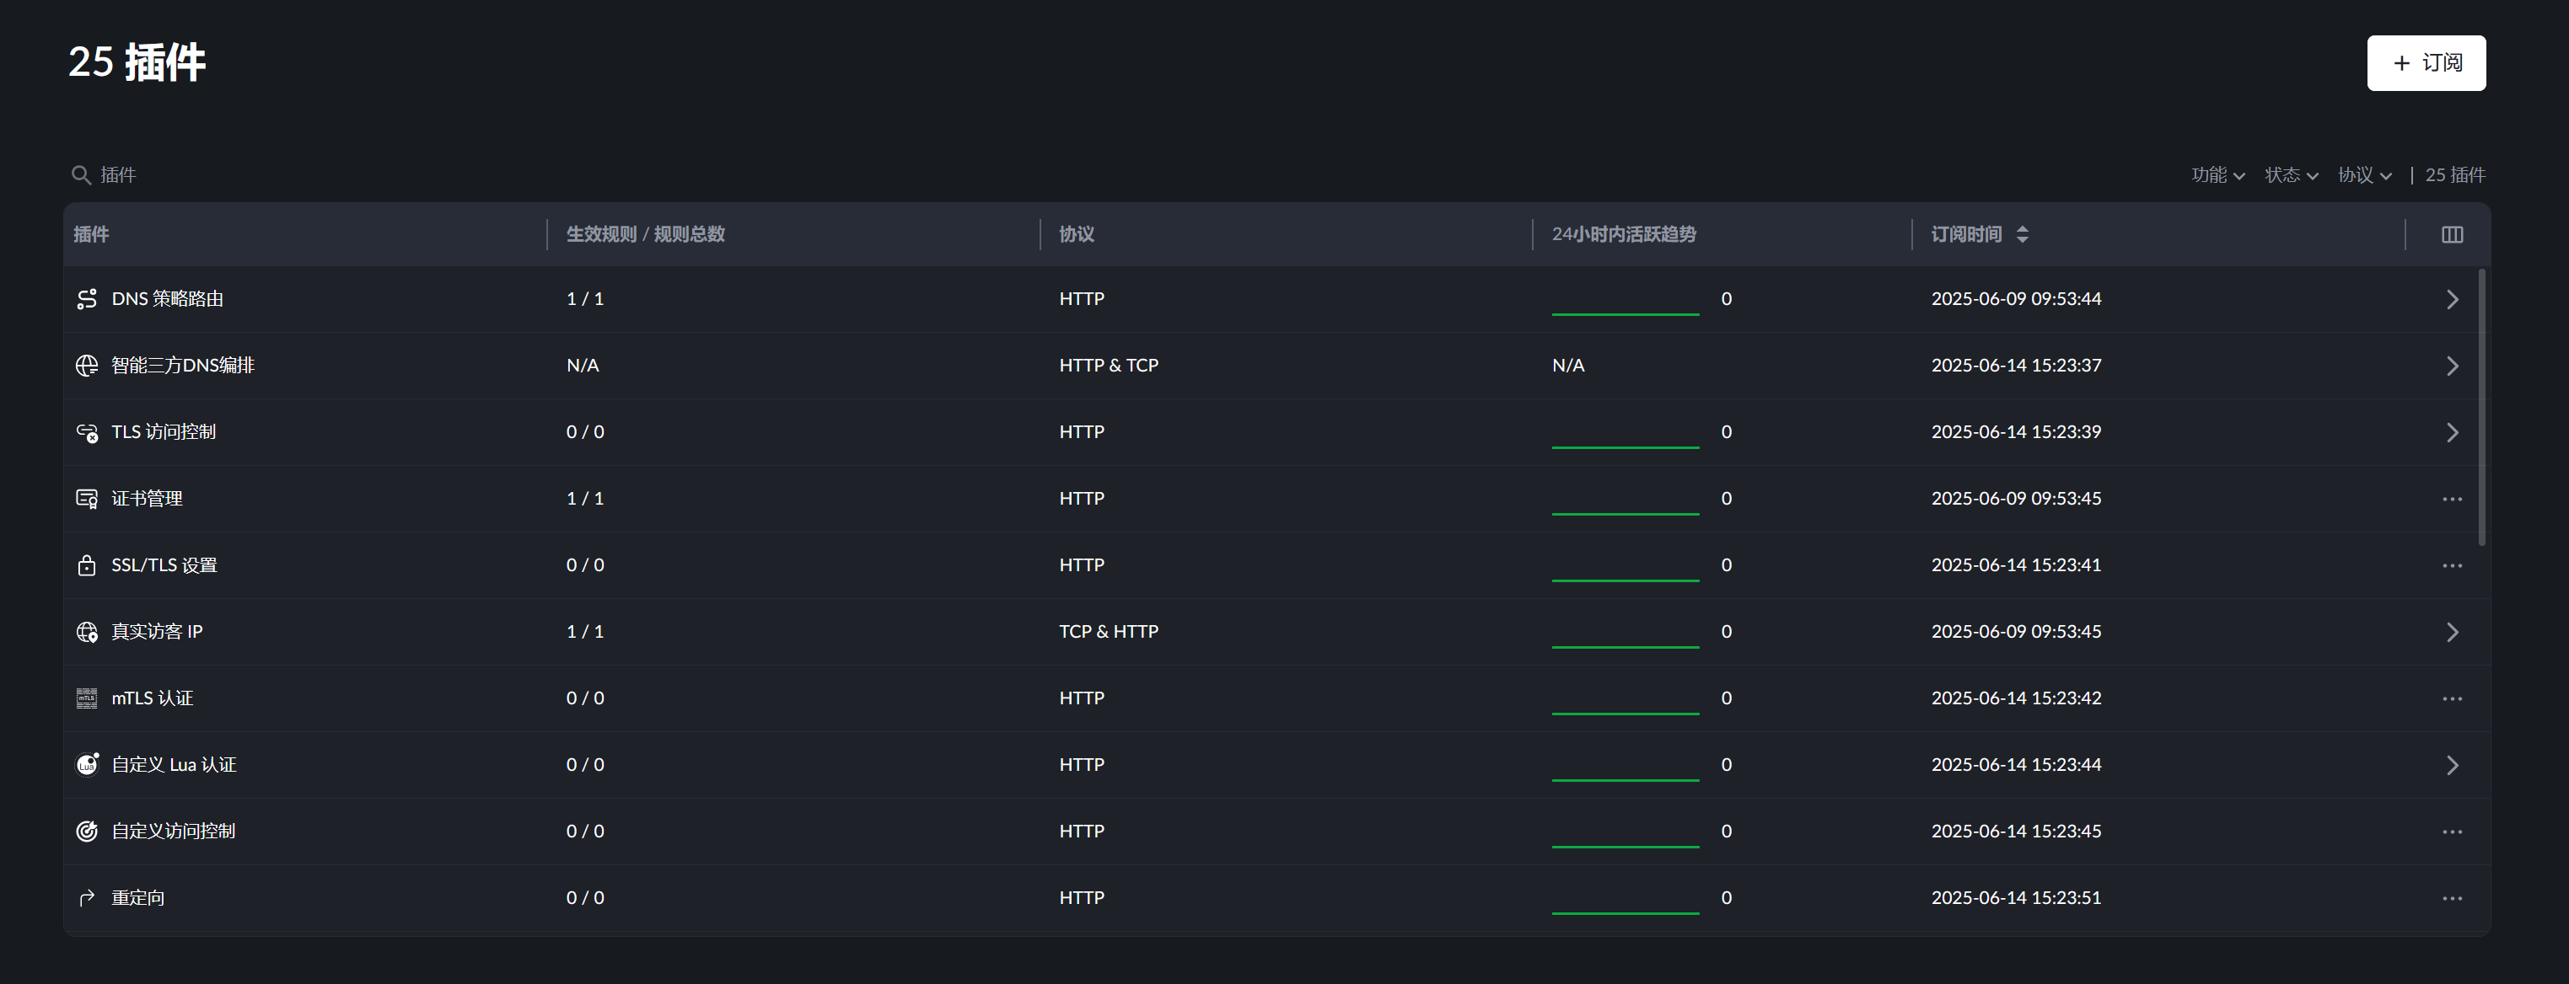Open more options for 证书管理 row
Screen dimensions: 2569x984
pyautogui.click(x=2451, y=499)
